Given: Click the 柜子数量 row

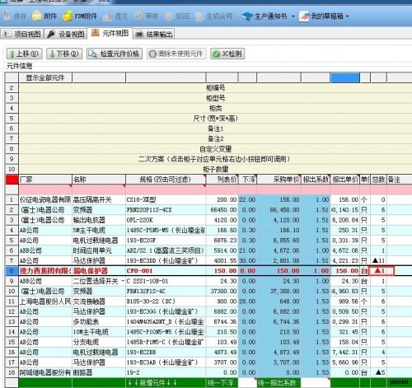Looking at the screenshot, I should coord(215,169).
